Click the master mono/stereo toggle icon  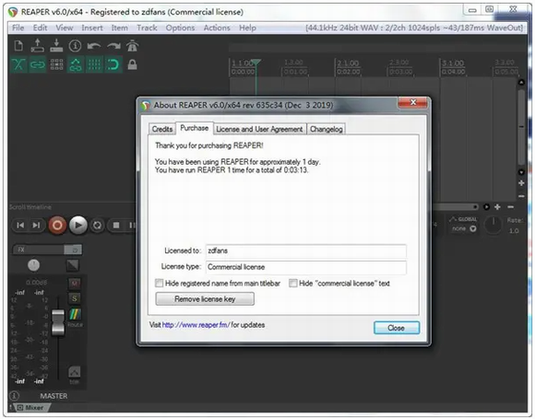pos(73,265)
